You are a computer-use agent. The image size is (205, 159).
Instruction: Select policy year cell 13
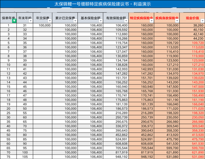click(8, 78)
